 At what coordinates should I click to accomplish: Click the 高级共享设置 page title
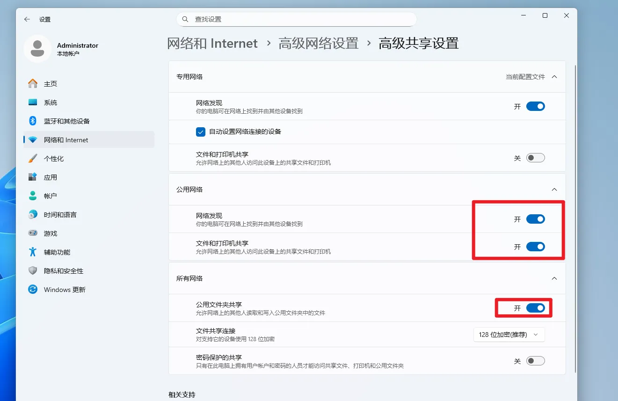419,44
